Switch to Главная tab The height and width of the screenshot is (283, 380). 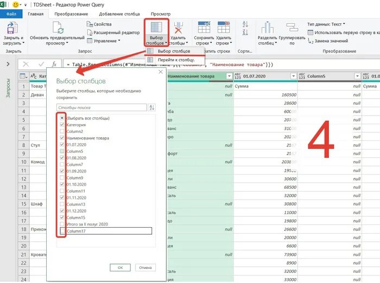click(36, 14)
